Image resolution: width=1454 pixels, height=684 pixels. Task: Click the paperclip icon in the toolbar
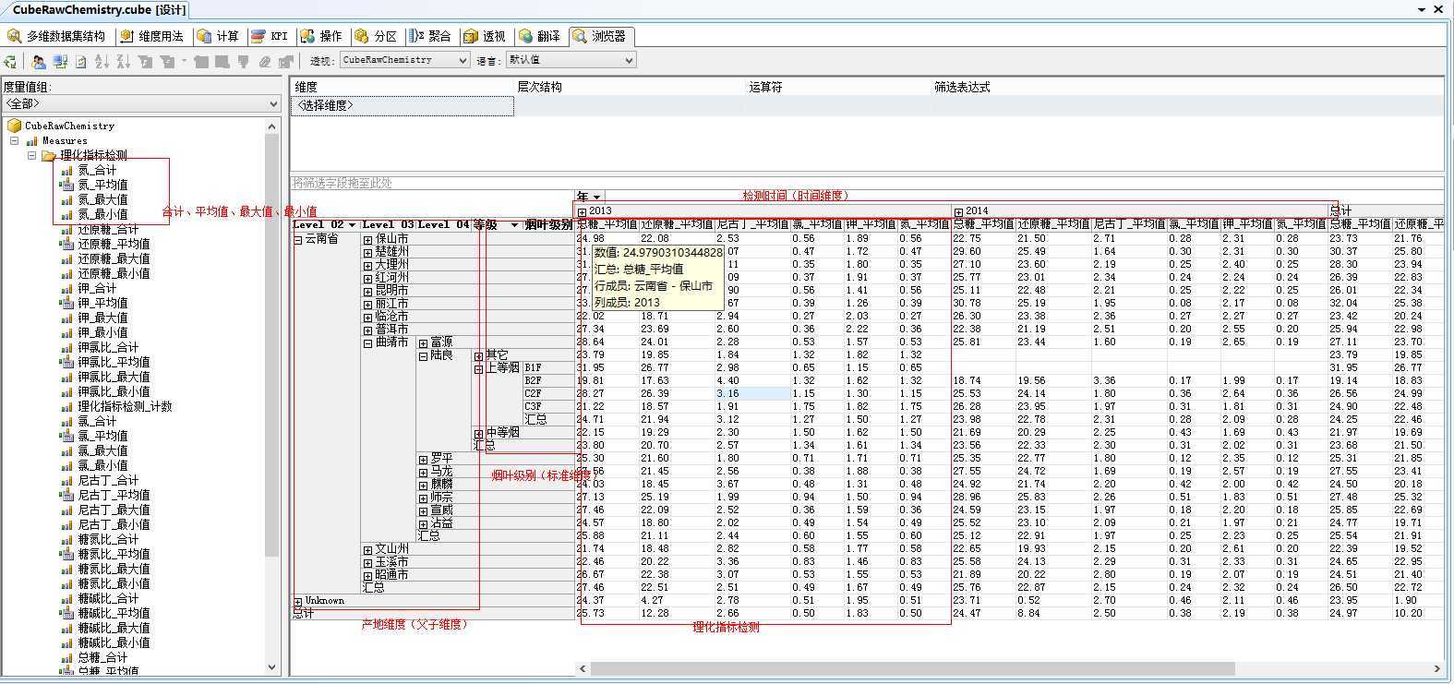pyautogui.click(x=265, y=62)
